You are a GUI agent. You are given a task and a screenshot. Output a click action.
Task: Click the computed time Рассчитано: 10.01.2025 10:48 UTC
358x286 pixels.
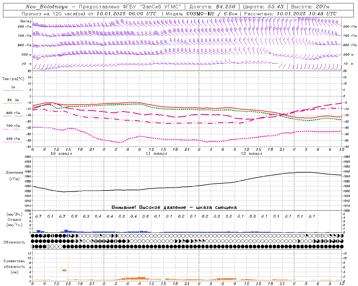click(290, 14)
